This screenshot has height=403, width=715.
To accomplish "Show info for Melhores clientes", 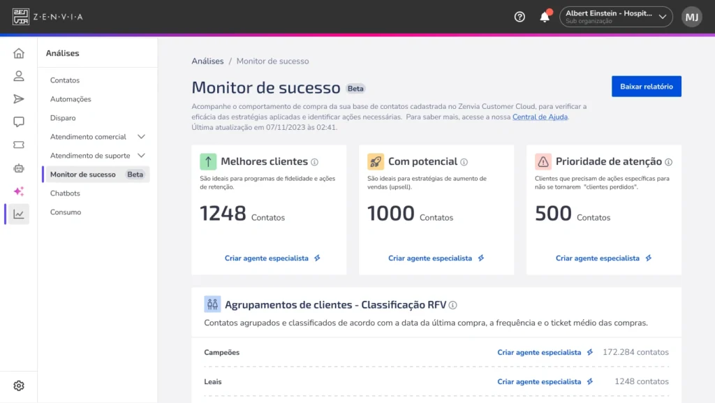I will (315, 162).
